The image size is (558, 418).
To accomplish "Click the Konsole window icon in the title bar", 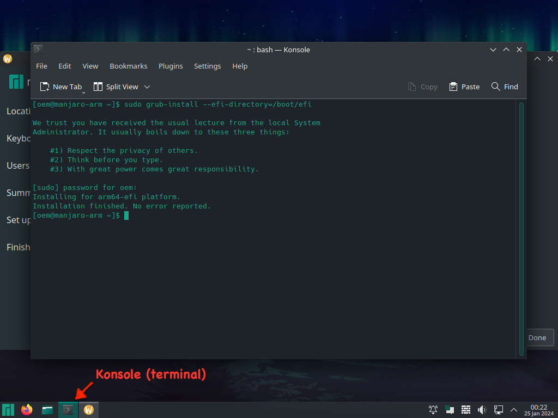I will (38, 50).
